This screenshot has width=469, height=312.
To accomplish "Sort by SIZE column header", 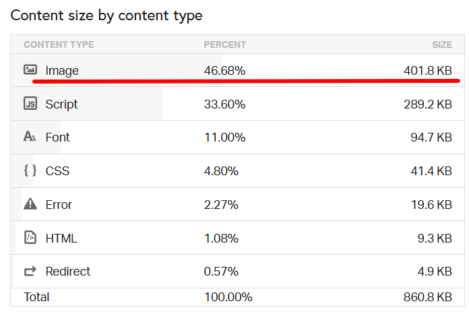I will tap(442, 44).
